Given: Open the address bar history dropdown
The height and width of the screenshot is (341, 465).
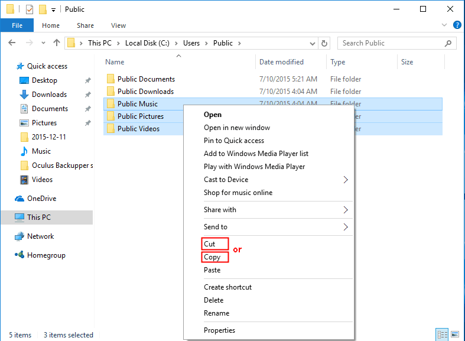Looking at the screenshot, I should (312, 43).
